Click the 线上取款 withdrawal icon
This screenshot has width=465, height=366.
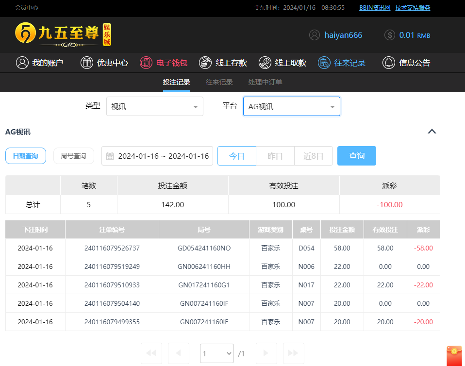click(x=265, y=63)
